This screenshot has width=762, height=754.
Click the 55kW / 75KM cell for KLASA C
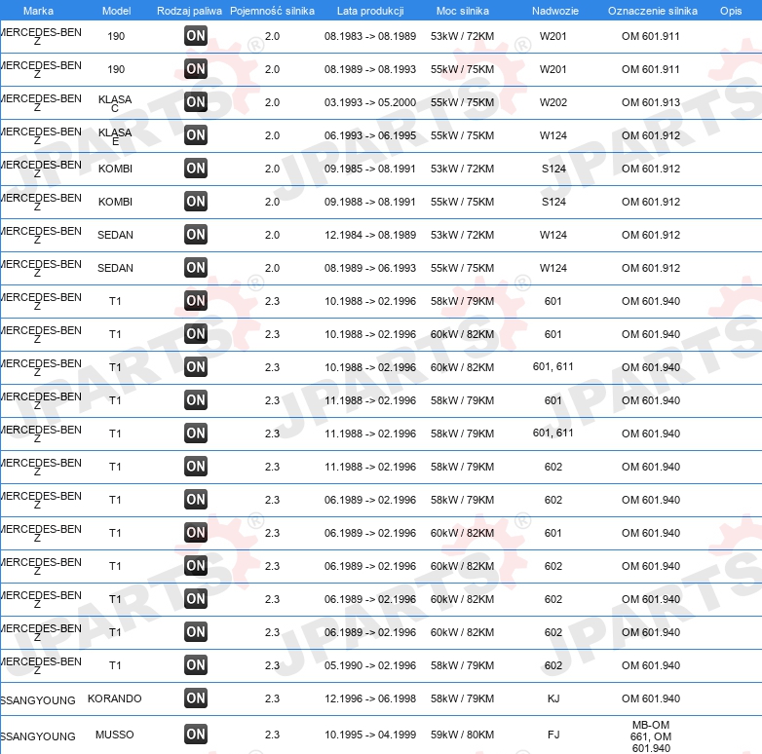click(462, 102)
